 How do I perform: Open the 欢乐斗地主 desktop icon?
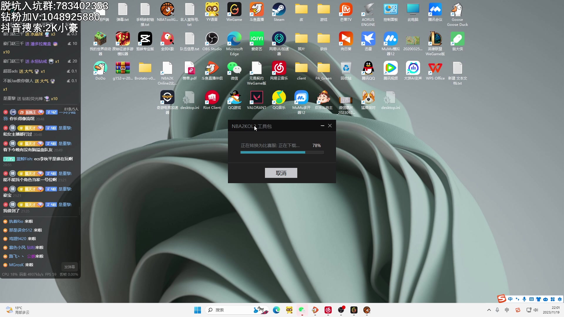(323, 100)
